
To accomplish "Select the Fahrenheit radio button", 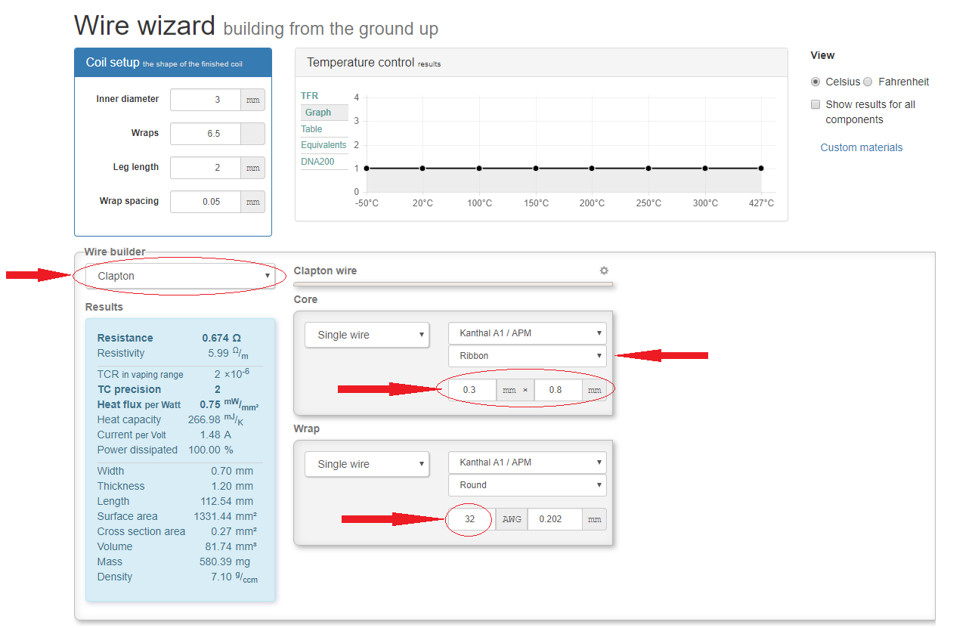I will 868,82.
